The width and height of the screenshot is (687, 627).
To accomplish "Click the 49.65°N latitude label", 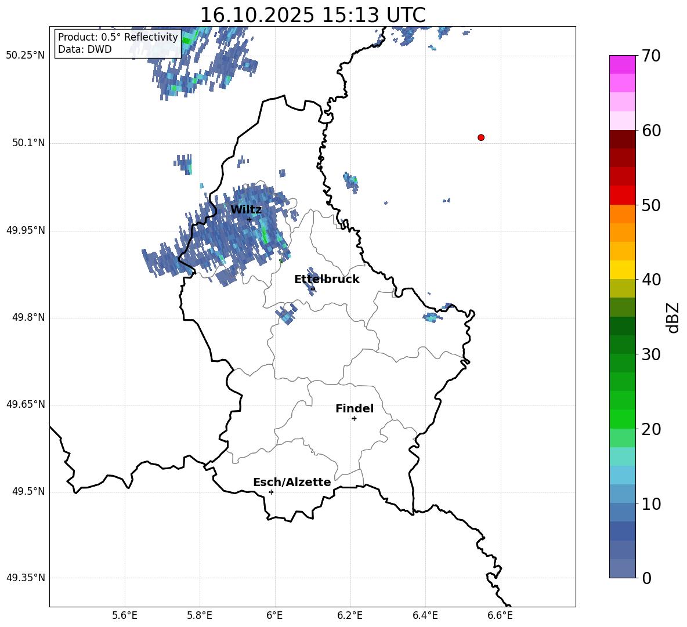I will pyautogui.click(x=26, y=404).
